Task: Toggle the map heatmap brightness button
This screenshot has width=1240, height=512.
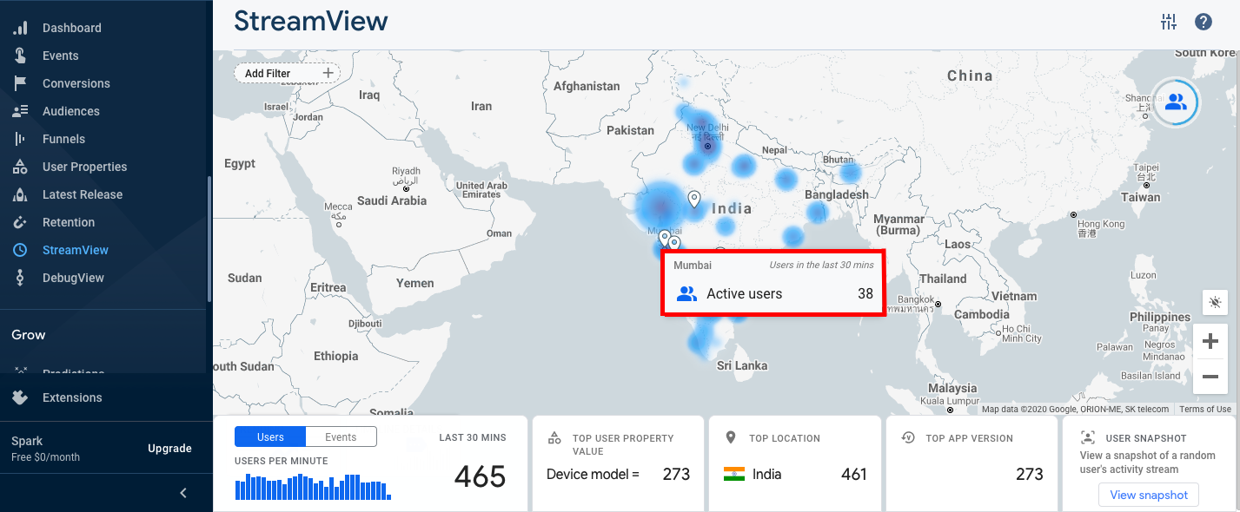Action: tap(1215, 302)
